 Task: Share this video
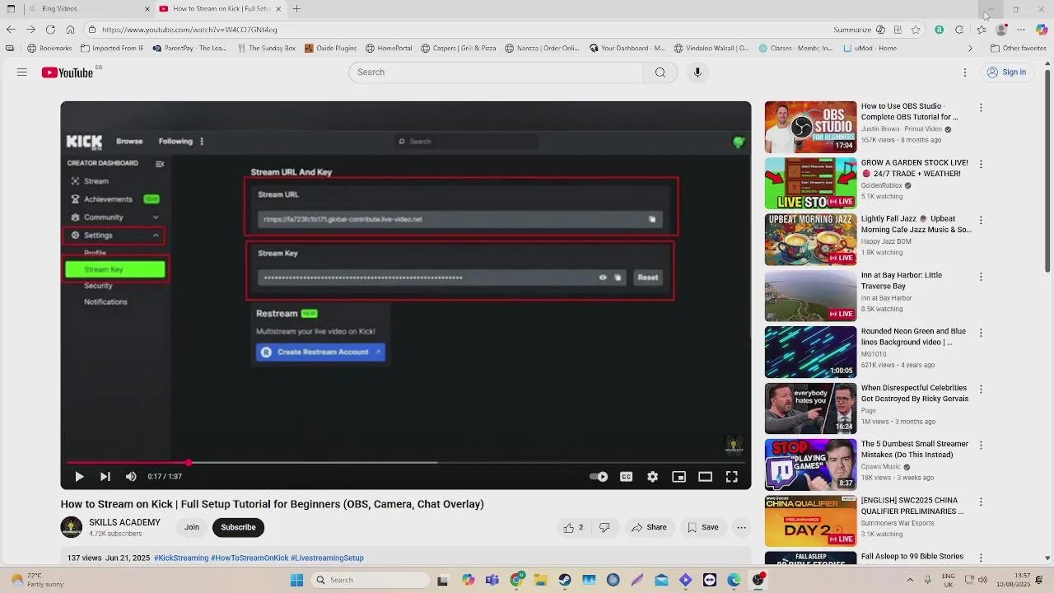click(x=649, y=527)
